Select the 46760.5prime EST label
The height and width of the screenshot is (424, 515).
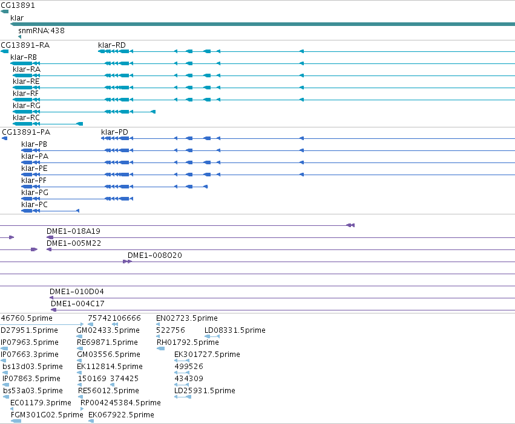[27, 318]
